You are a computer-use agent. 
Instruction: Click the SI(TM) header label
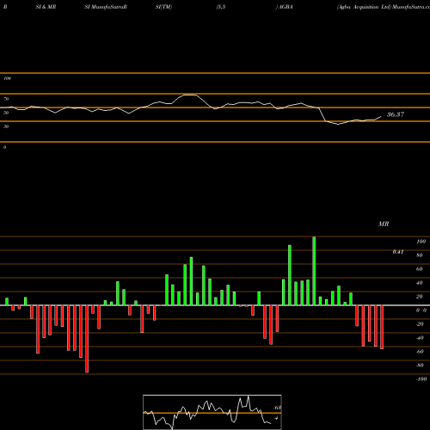163,7
